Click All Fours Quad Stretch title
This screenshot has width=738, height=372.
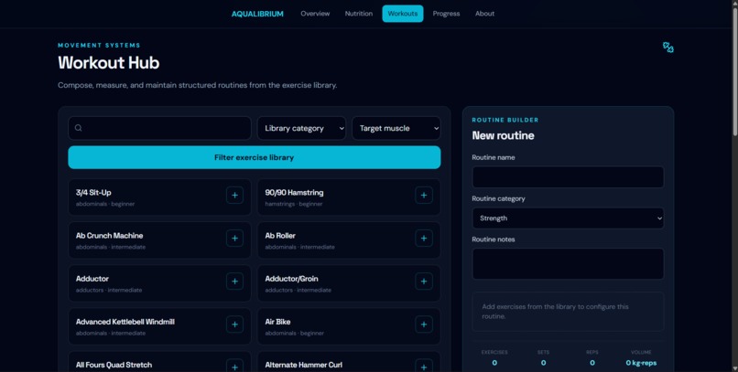(114, 365)
